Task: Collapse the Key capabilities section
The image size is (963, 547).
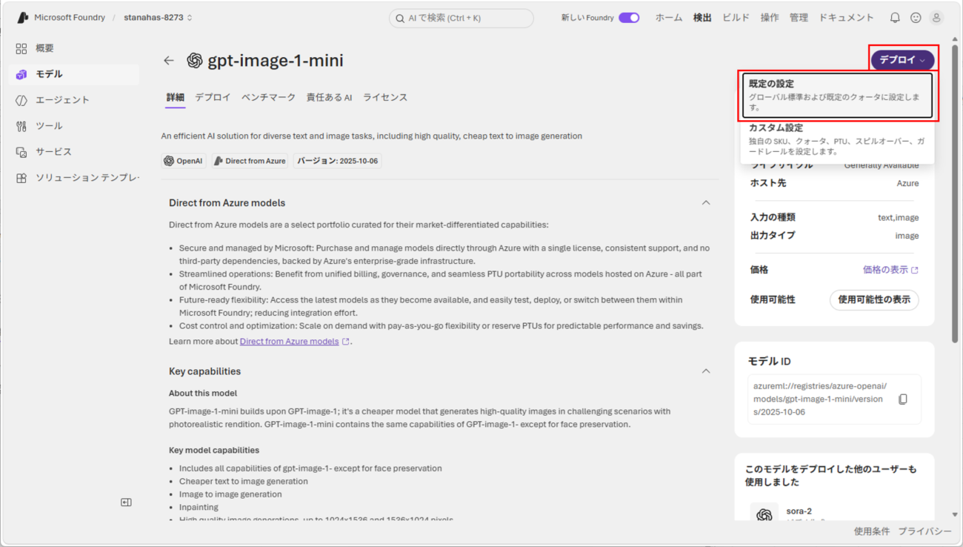Action: click(x=706, y=371)
